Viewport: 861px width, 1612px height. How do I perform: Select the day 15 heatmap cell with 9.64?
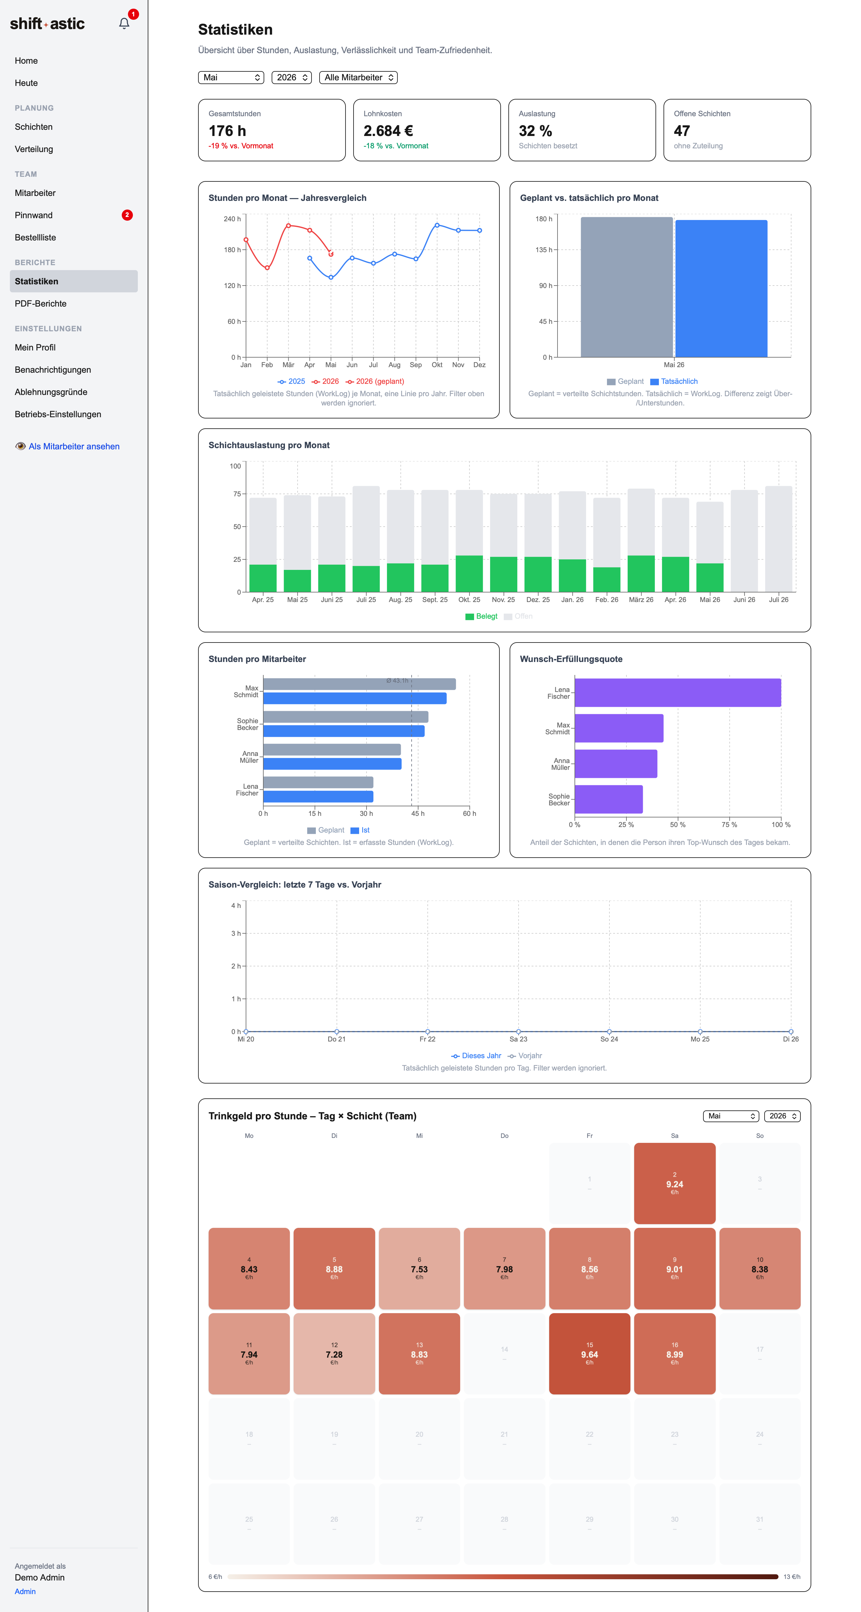point(589,1354)
